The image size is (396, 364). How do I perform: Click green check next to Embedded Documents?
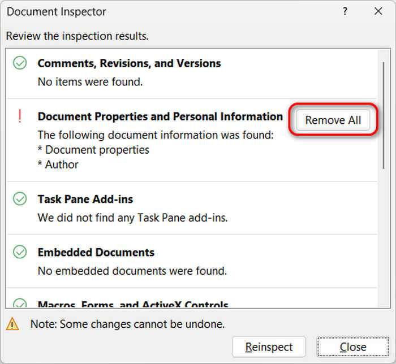tap(20, 252)
